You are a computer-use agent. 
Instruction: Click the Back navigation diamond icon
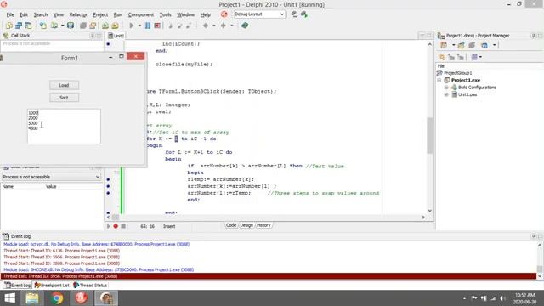(206, 25)
